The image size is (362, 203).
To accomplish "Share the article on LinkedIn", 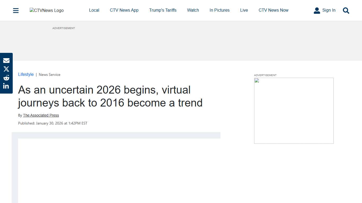I will (x=6, y=86).
